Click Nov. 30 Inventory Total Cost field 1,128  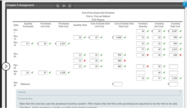(173, 78)
